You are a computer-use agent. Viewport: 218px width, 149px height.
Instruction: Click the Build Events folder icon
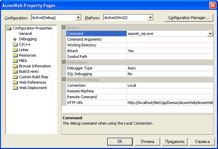point(15,72)
